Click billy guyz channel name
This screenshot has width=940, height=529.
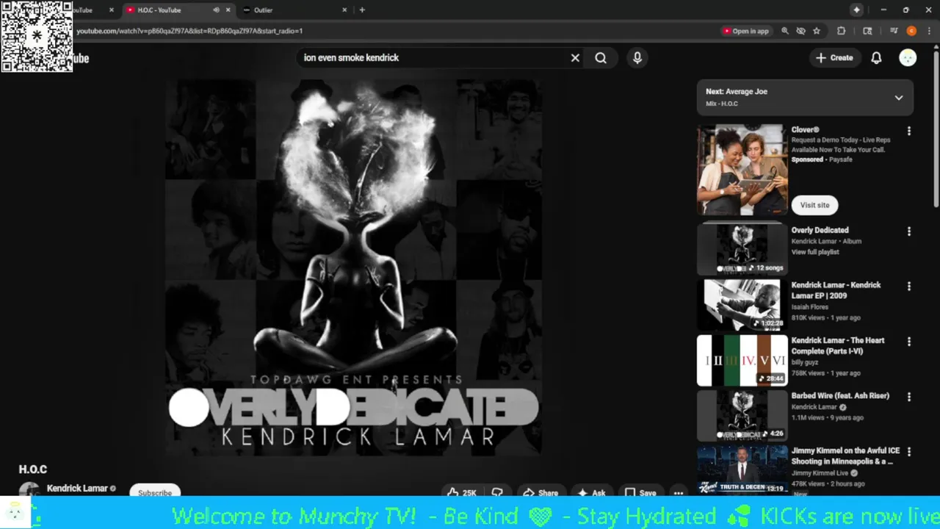(x=806, y=362)
